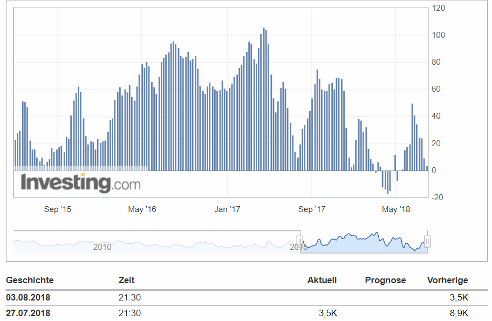
Task: Select the 03.08.2018 date row
Action: (247, 297)
